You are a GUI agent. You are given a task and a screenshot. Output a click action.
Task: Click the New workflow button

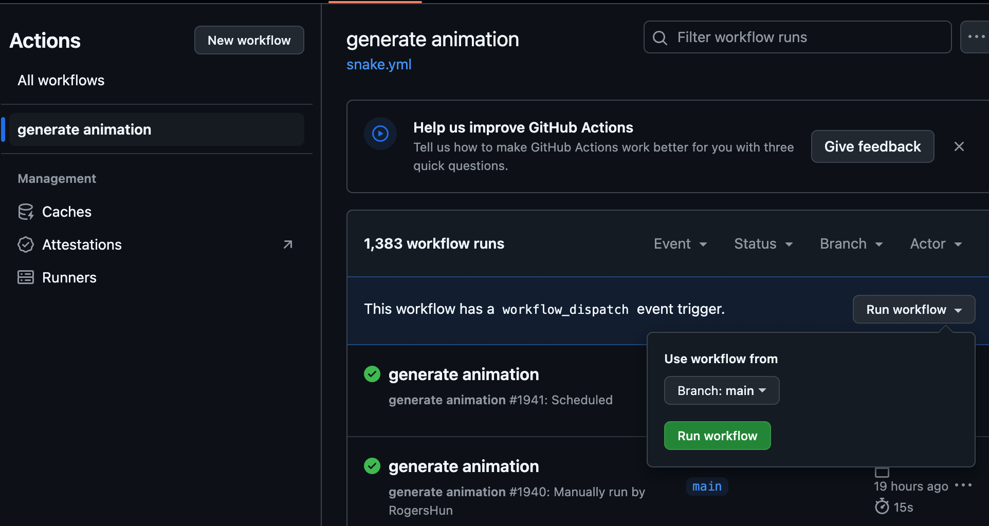coord(249,40)
